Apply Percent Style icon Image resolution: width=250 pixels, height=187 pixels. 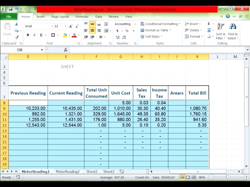pos(127,31)
